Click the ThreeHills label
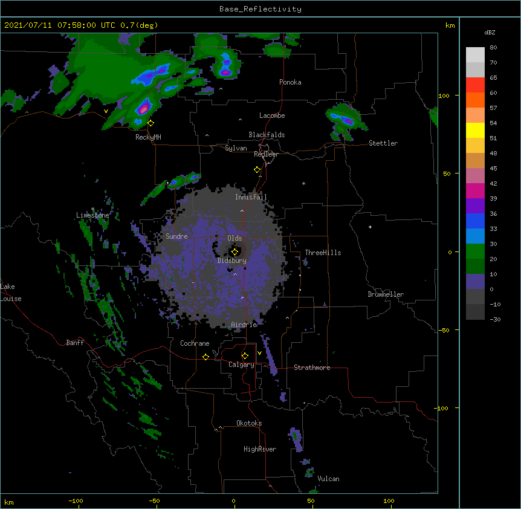 click(323, 253)
